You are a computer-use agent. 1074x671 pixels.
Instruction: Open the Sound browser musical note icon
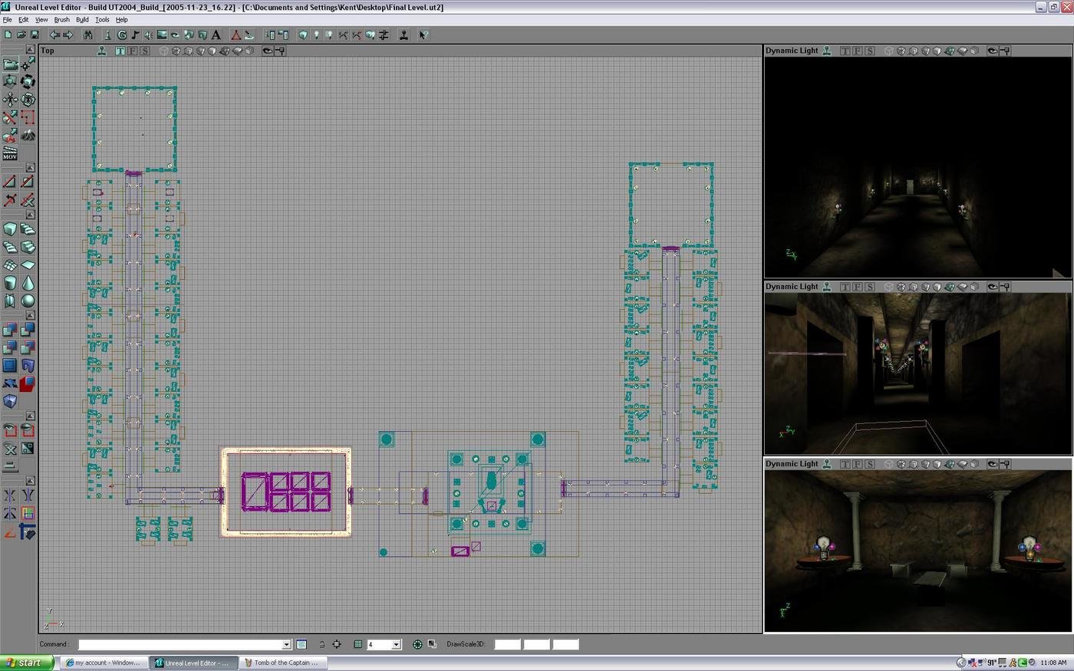(x=134, y=35)
